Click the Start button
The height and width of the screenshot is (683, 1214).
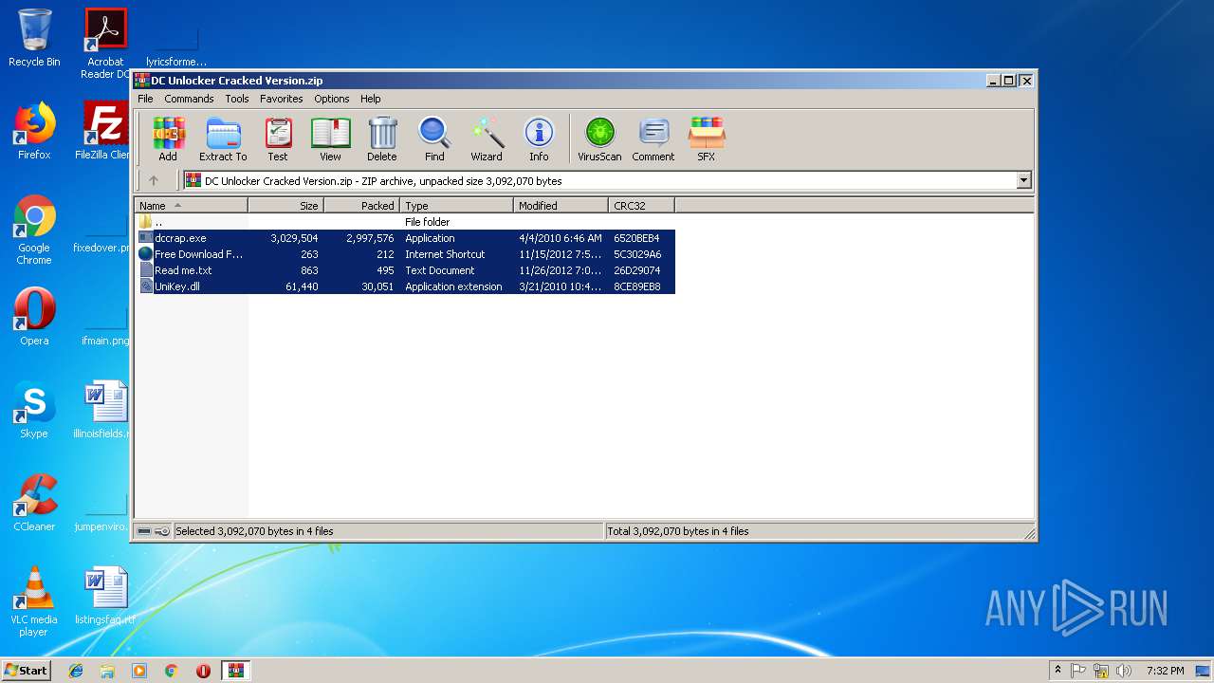click(27, 671)
